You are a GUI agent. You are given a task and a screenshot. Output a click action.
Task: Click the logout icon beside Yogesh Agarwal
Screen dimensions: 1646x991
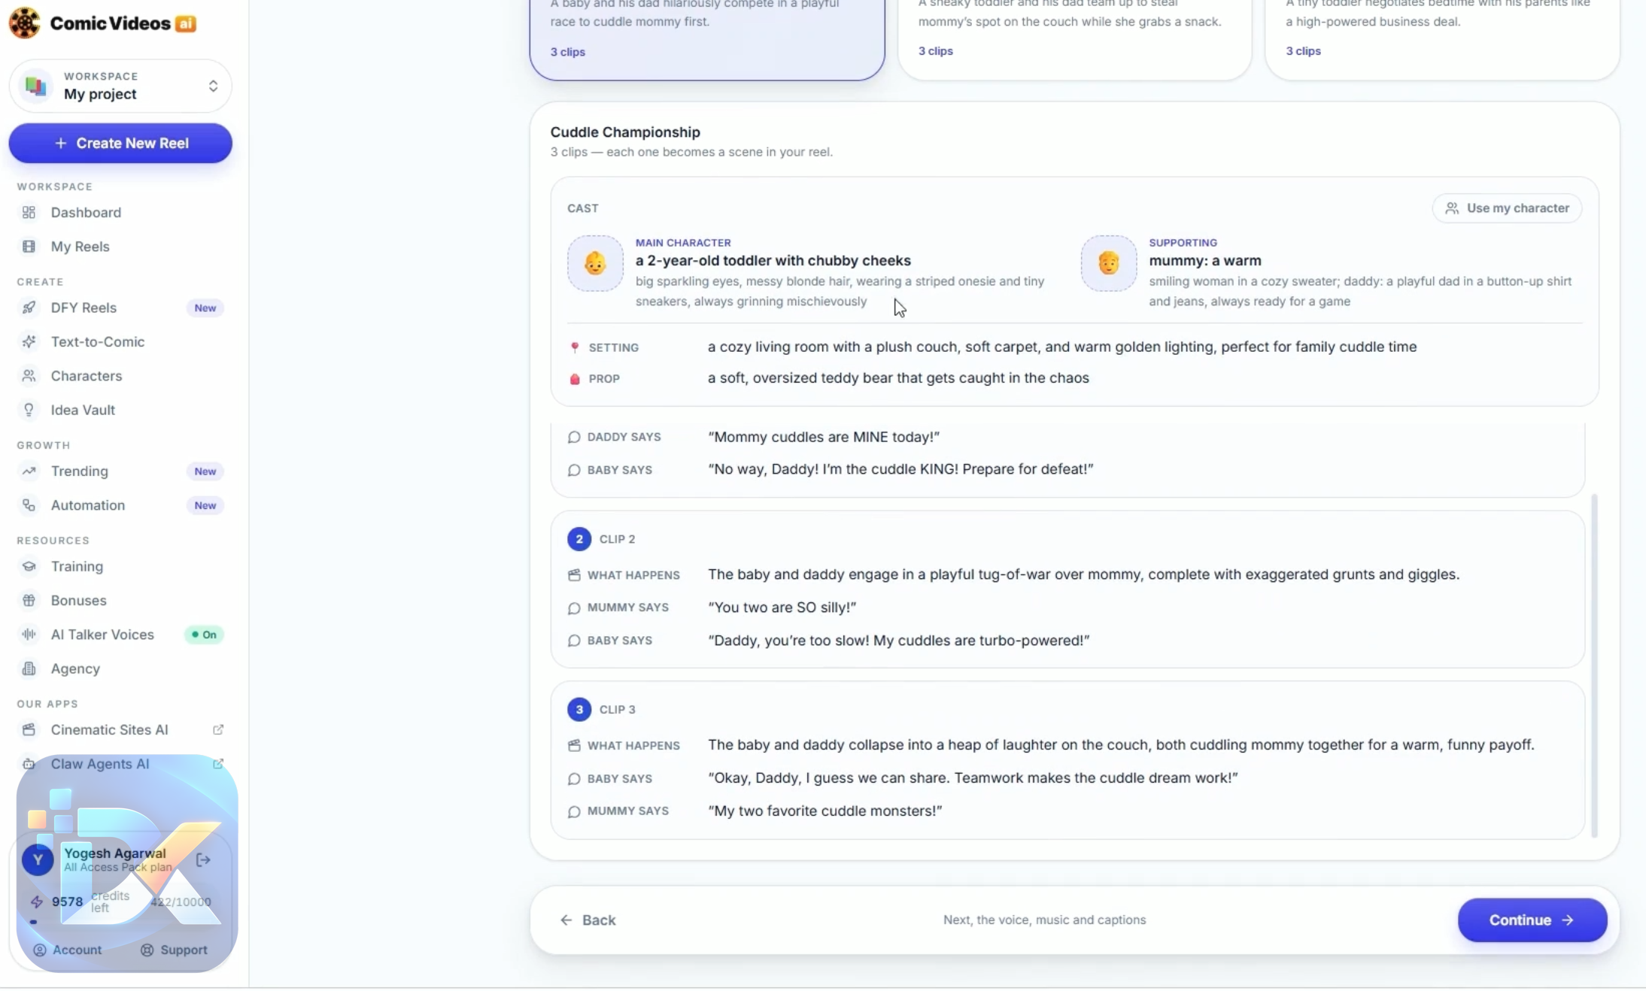tap(203, 859)
